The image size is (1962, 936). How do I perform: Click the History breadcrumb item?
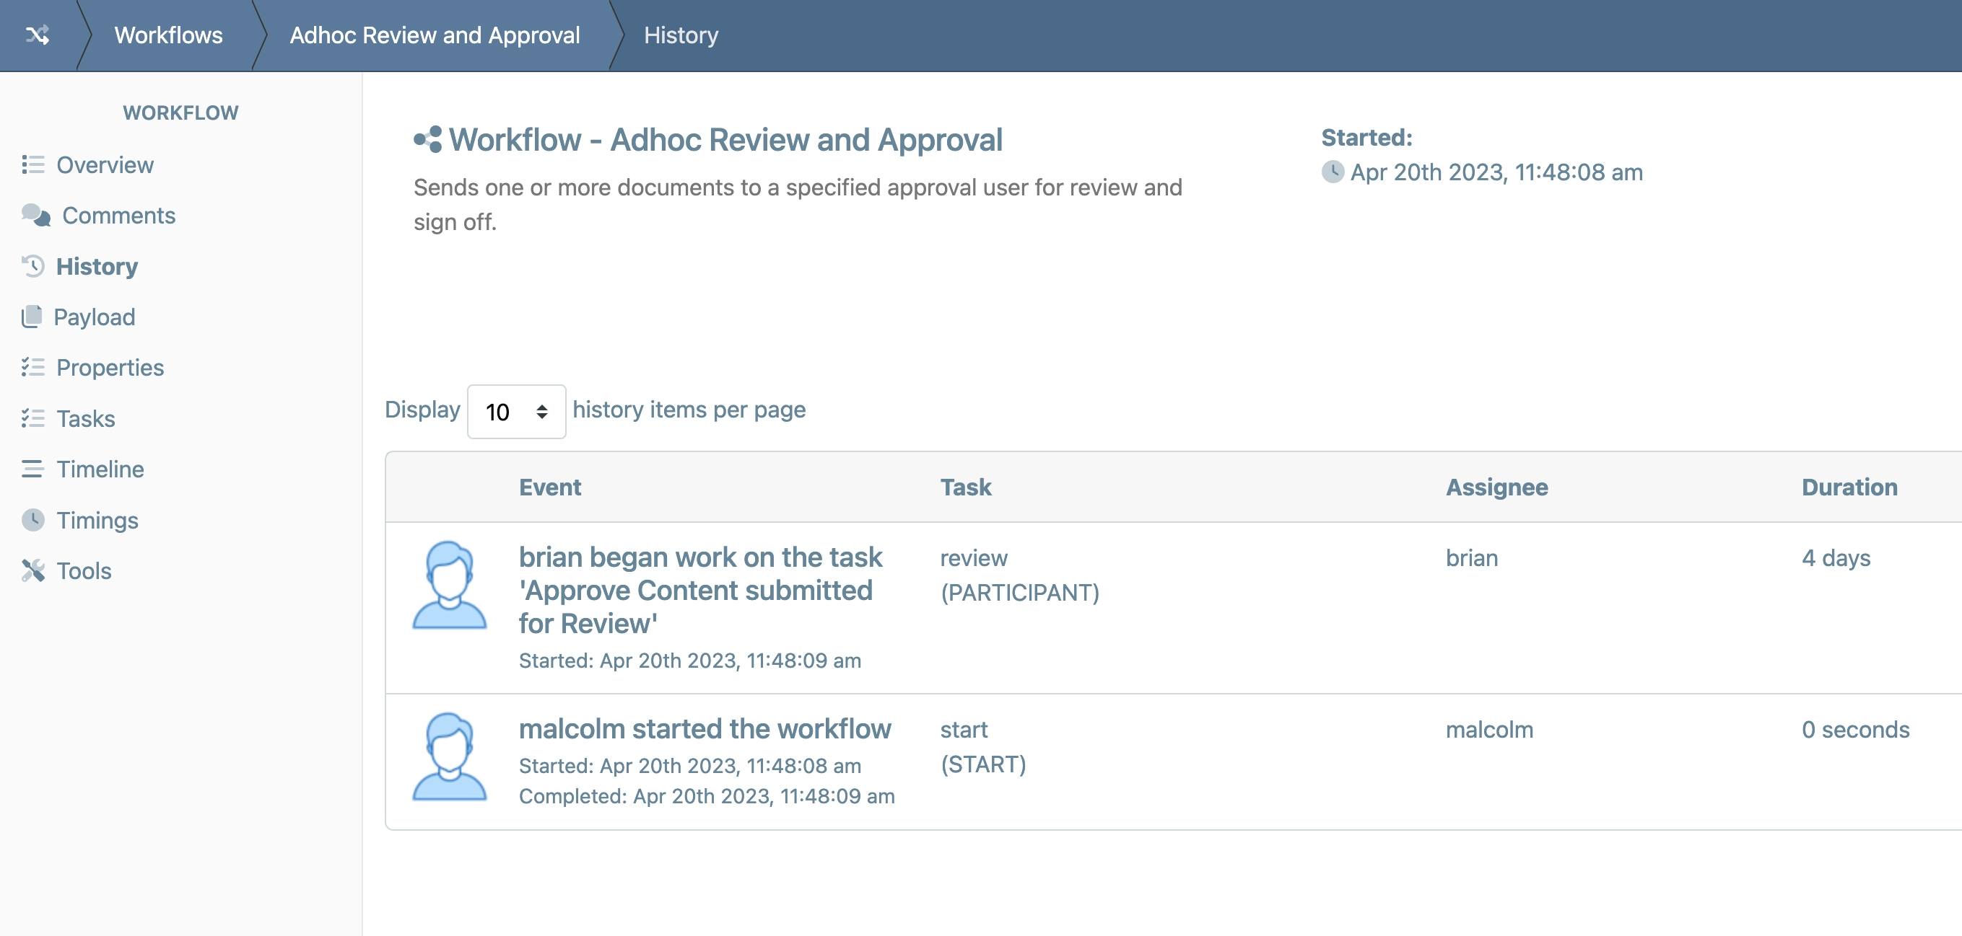point(680,35)
